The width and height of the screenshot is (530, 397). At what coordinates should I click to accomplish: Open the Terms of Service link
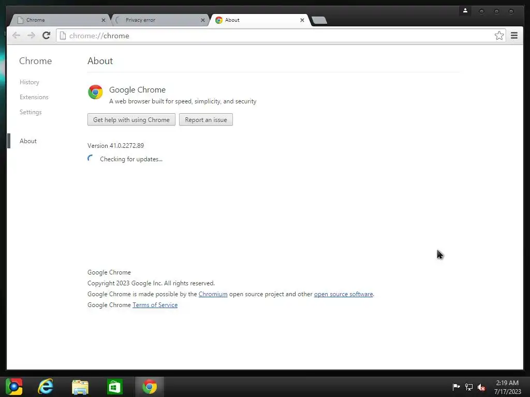click(155, 305)
